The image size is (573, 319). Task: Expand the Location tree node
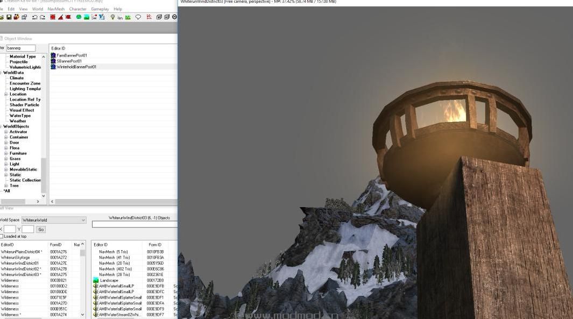pos(6,94)
